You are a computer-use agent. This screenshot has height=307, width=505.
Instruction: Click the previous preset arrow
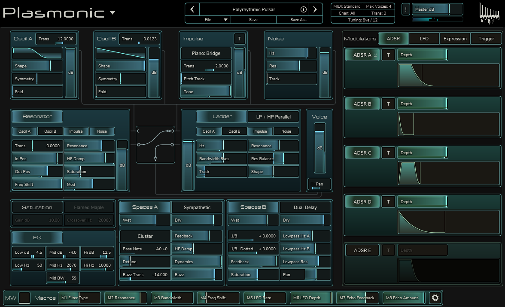click(192, 9)
